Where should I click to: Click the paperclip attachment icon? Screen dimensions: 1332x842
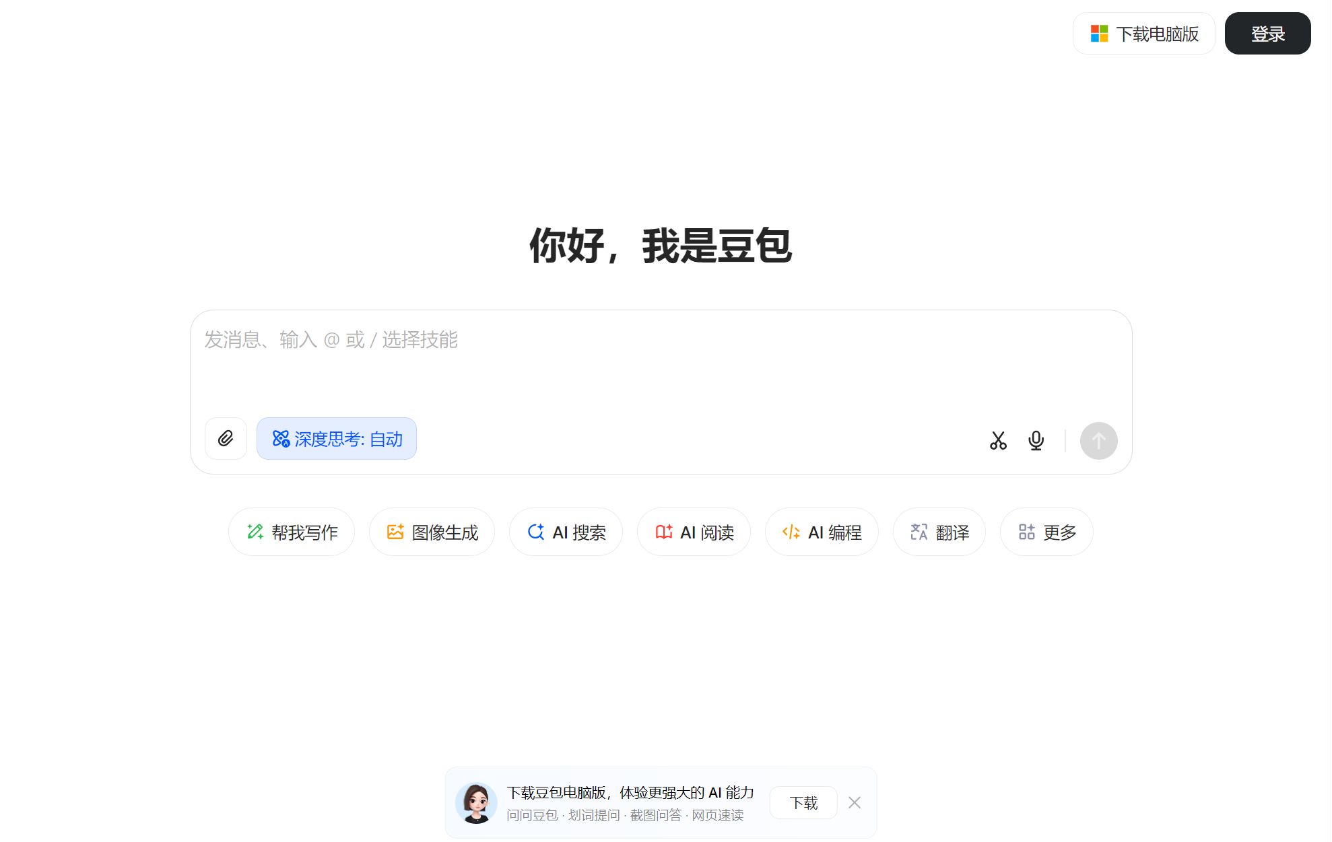coord(226,439)
